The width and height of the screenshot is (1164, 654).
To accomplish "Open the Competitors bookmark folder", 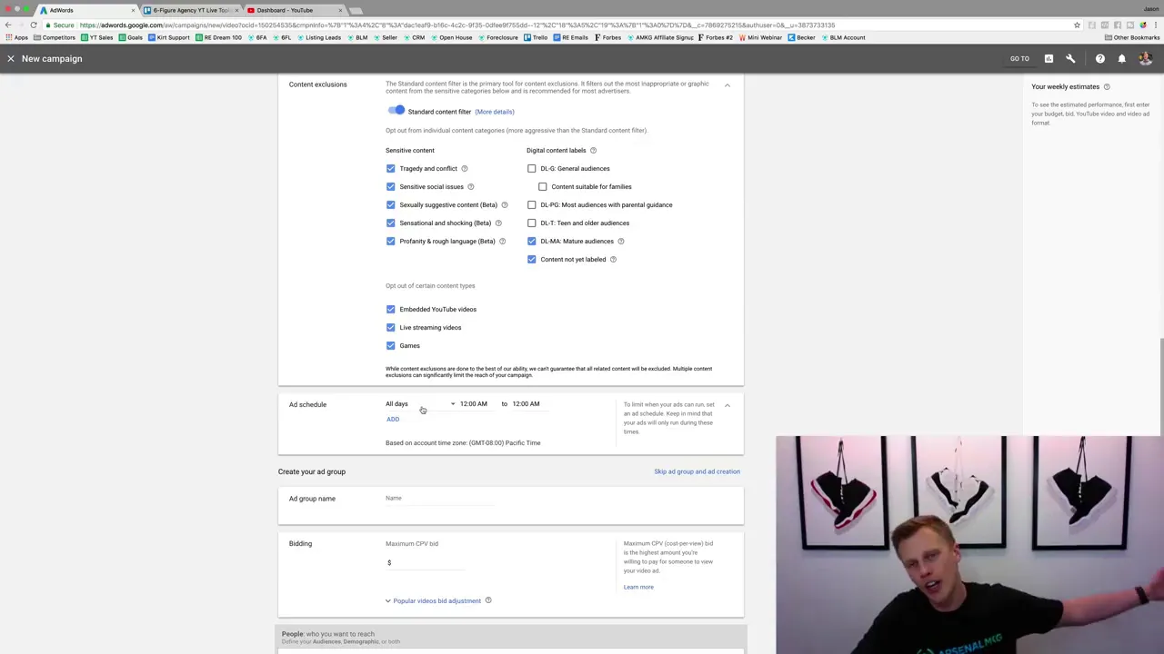I will (x=55, y=37).
